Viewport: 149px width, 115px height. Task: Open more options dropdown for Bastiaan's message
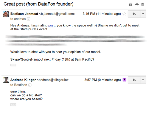pyautogui.click(x=143, y=14)
